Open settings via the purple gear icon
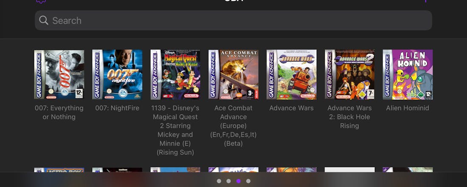This screenshot has width=467, height=187. tap(41, 1)
